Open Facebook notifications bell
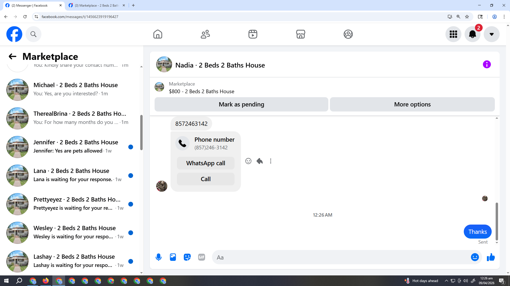Image resolution: width=510 pixels, height=286 pixels. (x=472, y=34)
